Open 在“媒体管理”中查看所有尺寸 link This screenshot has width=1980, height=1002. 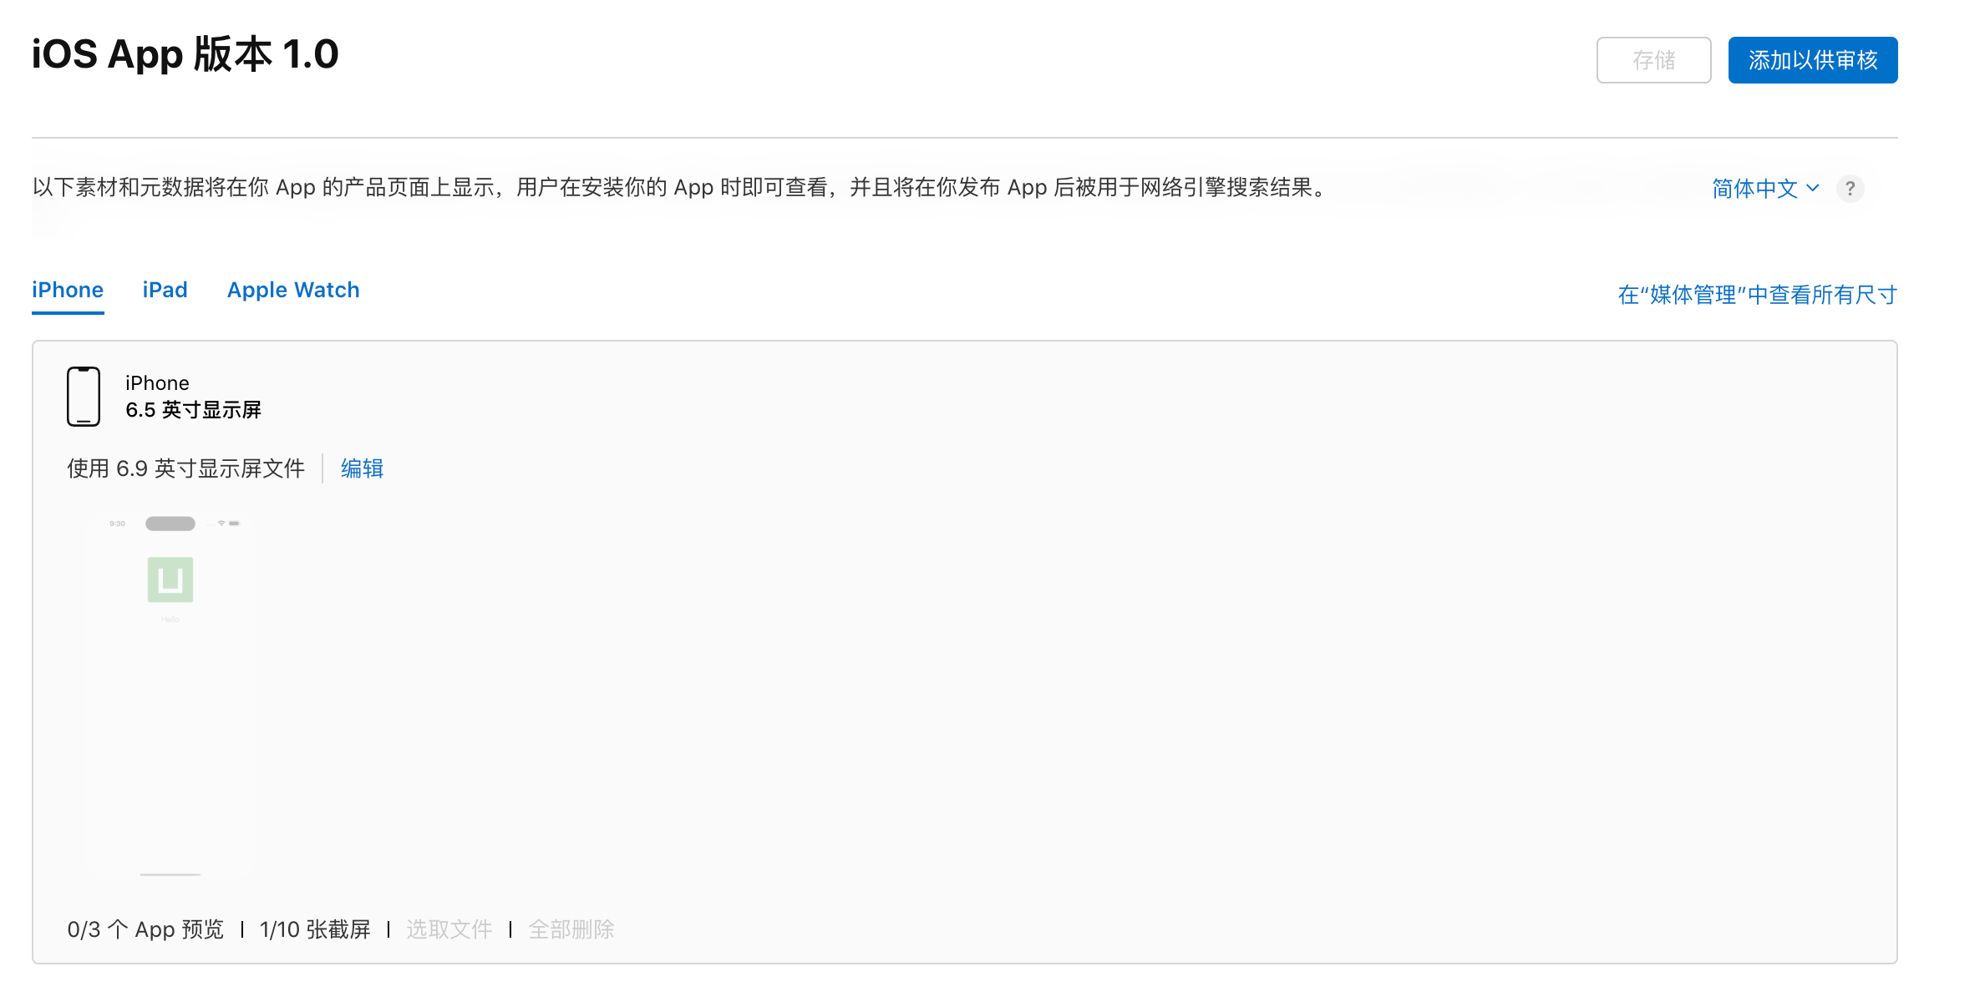(1757, 295)
